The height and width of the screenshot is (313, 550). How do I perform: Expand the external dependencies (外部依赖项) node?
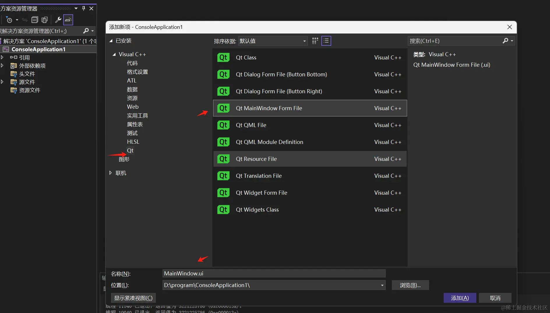pos(2,66)
